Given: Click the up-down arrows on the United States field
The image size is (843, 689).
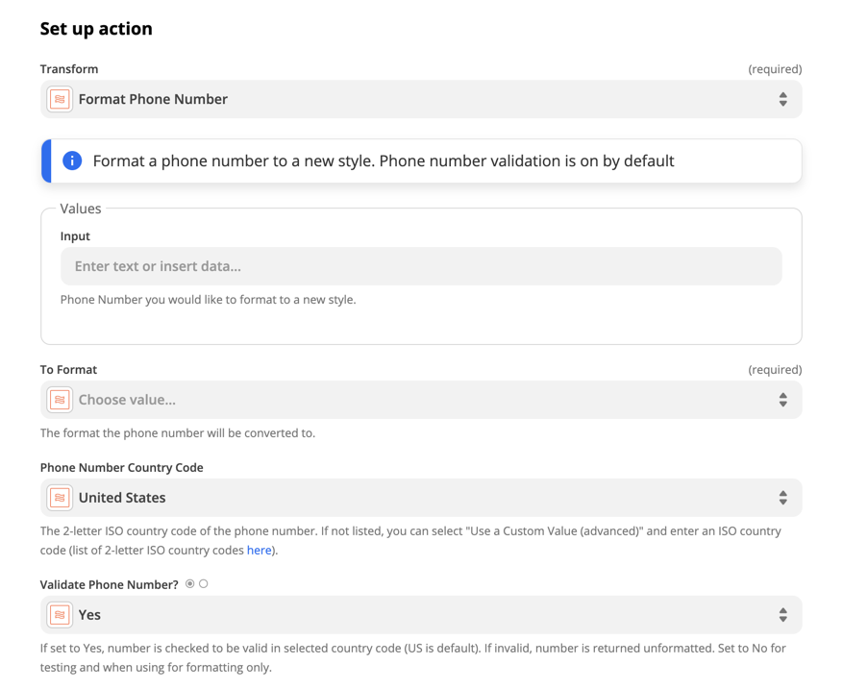Looking at the screenshot, I should 782,498.
